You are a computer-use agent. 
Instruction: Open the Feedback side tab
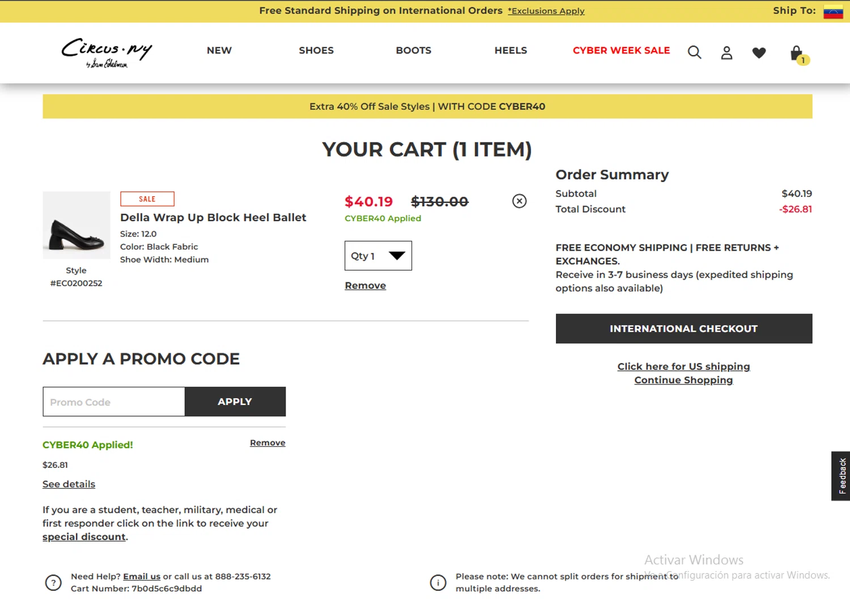[x=841, y=476]
